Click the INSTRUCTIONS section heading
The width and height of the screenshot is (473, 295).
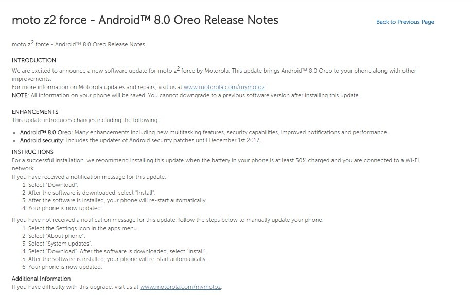32,152
